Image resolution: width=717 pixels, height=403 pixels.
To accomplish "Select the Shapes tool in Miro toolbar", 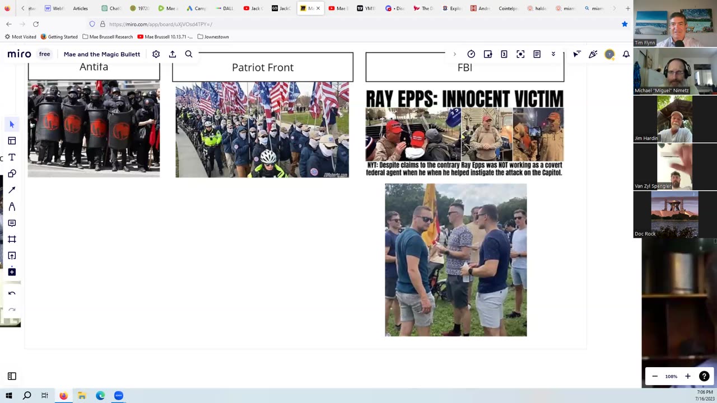I will coord(12,174).
